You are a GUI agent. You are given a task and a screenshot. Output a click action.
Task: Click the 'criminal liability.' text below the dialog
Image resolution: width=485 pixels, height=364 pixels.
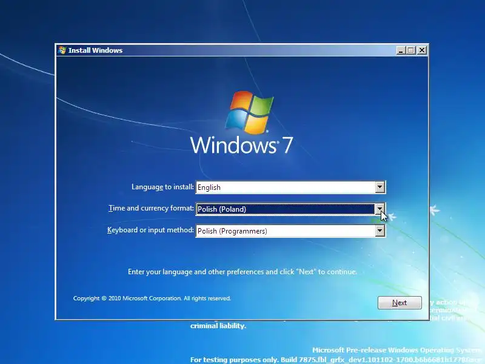[218, 326]
